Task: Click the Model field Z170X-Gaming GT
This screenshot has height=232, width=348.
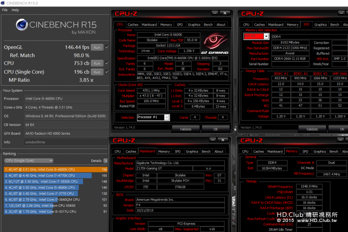Action: tap(164, 168)
